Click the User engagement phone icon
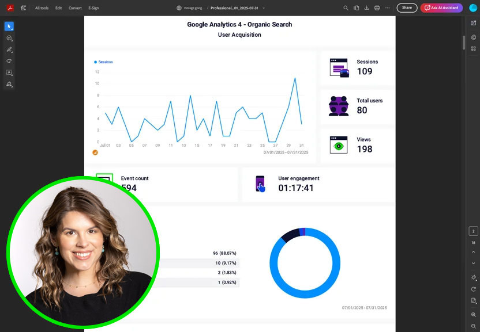Image resolution: width=480 pixels, height=332 pixels. (260, 184)
